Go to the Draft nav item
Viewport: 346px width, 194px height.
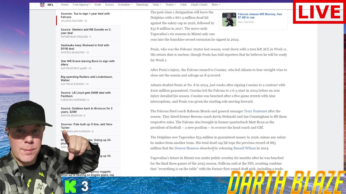(x=98, y=5)
